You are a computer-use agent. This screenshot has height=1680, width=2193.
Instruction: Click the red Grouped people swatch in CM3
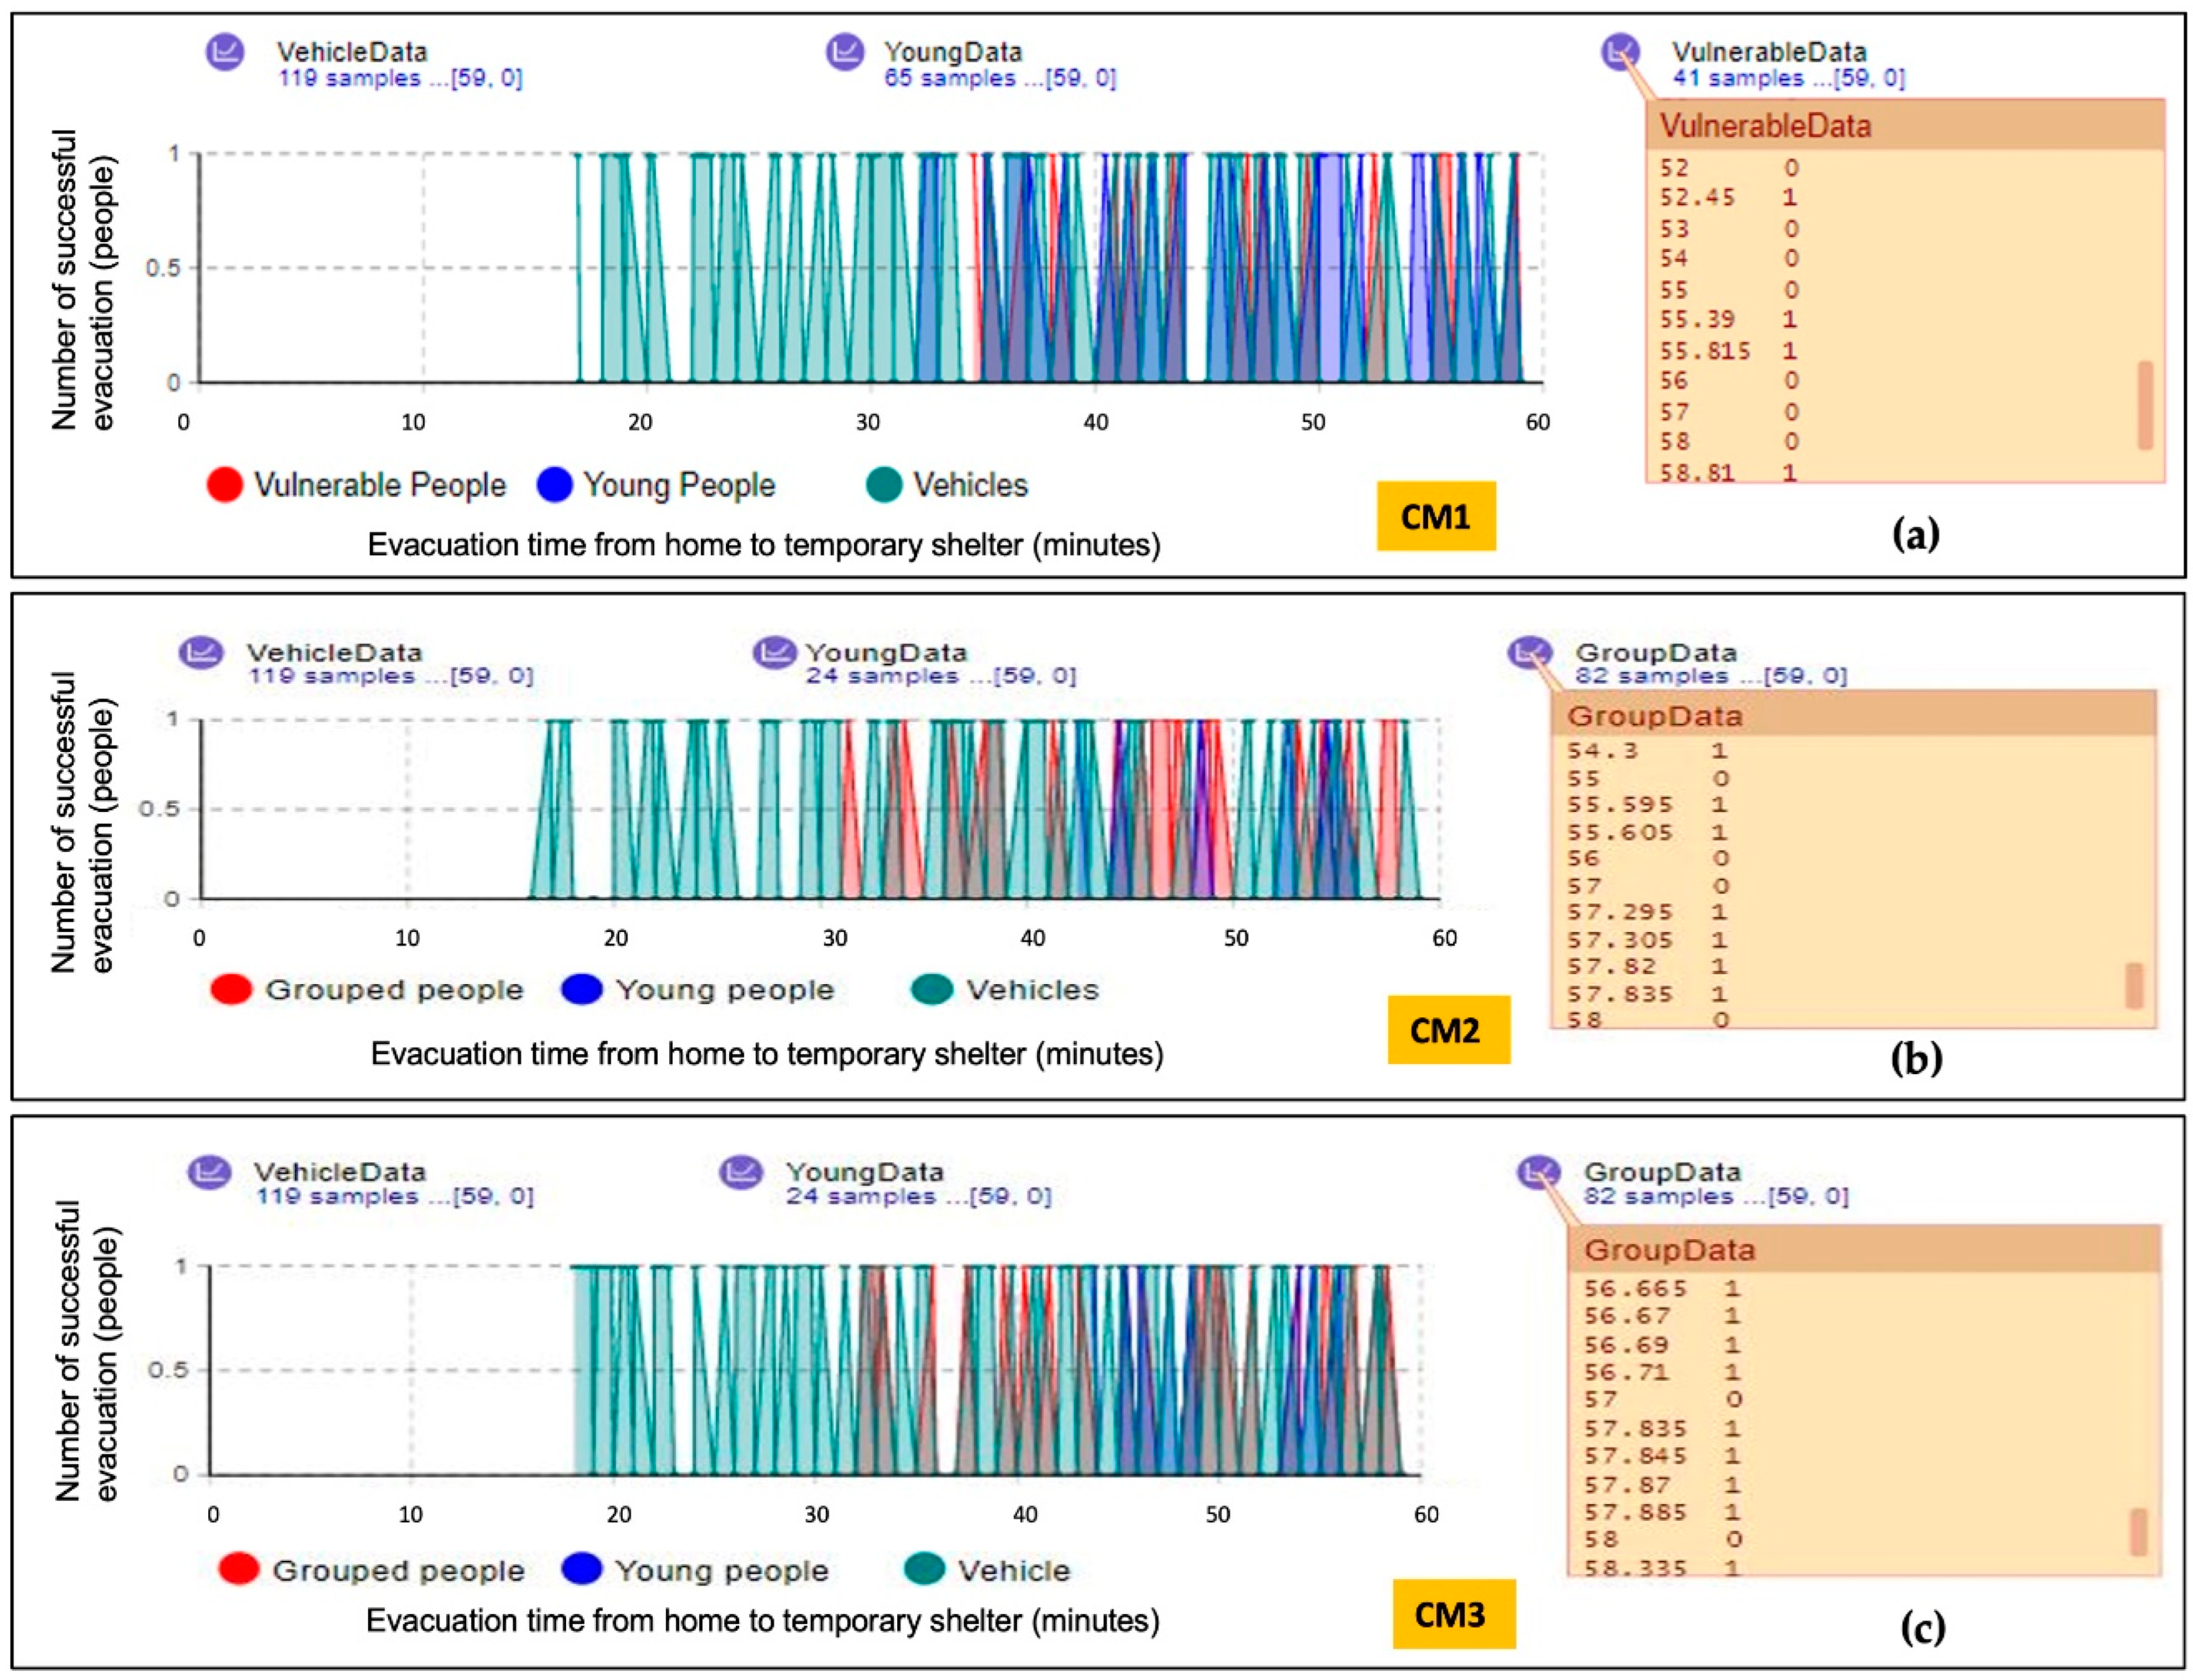pyautogui.click(x=239, y=1569)
